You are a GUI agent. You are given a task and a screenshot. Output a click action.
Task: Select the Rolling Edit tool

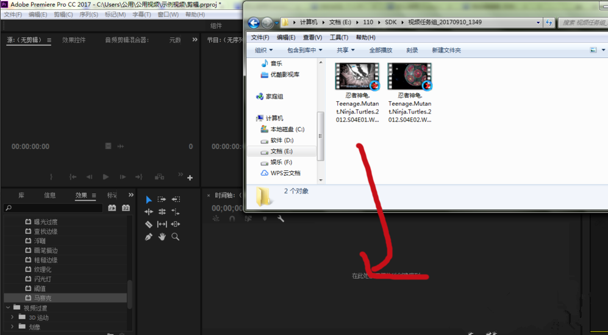pos(162,212)
